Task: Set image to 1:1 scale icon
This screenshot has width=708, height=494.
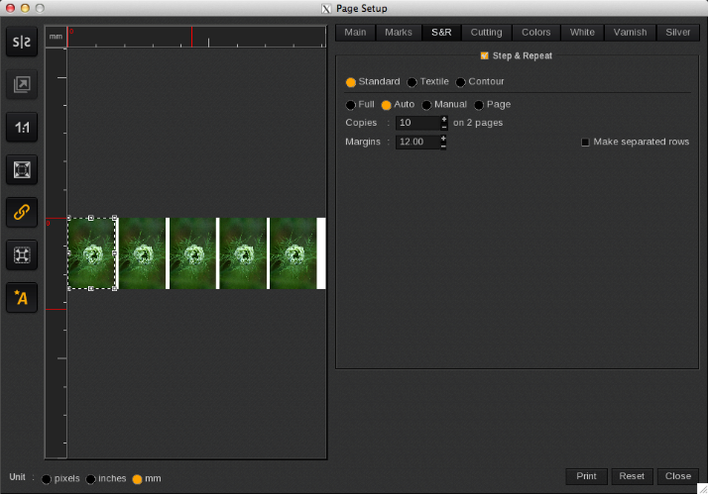Action: pos(22,127)
